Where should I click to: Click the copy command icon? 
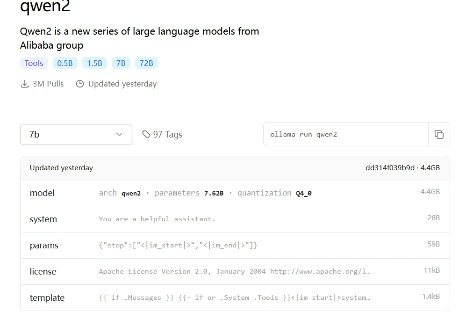(x=439, y=134)
